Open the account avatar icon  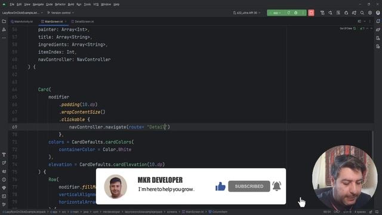point(378,13)
